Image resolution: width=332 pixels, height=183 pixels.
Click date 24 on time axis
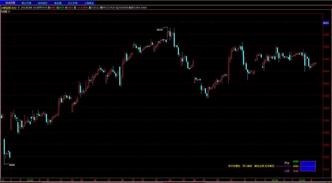coord(170,180)
